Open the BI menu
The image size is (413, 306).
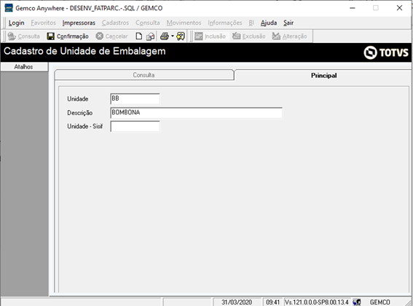pos(251,23)
